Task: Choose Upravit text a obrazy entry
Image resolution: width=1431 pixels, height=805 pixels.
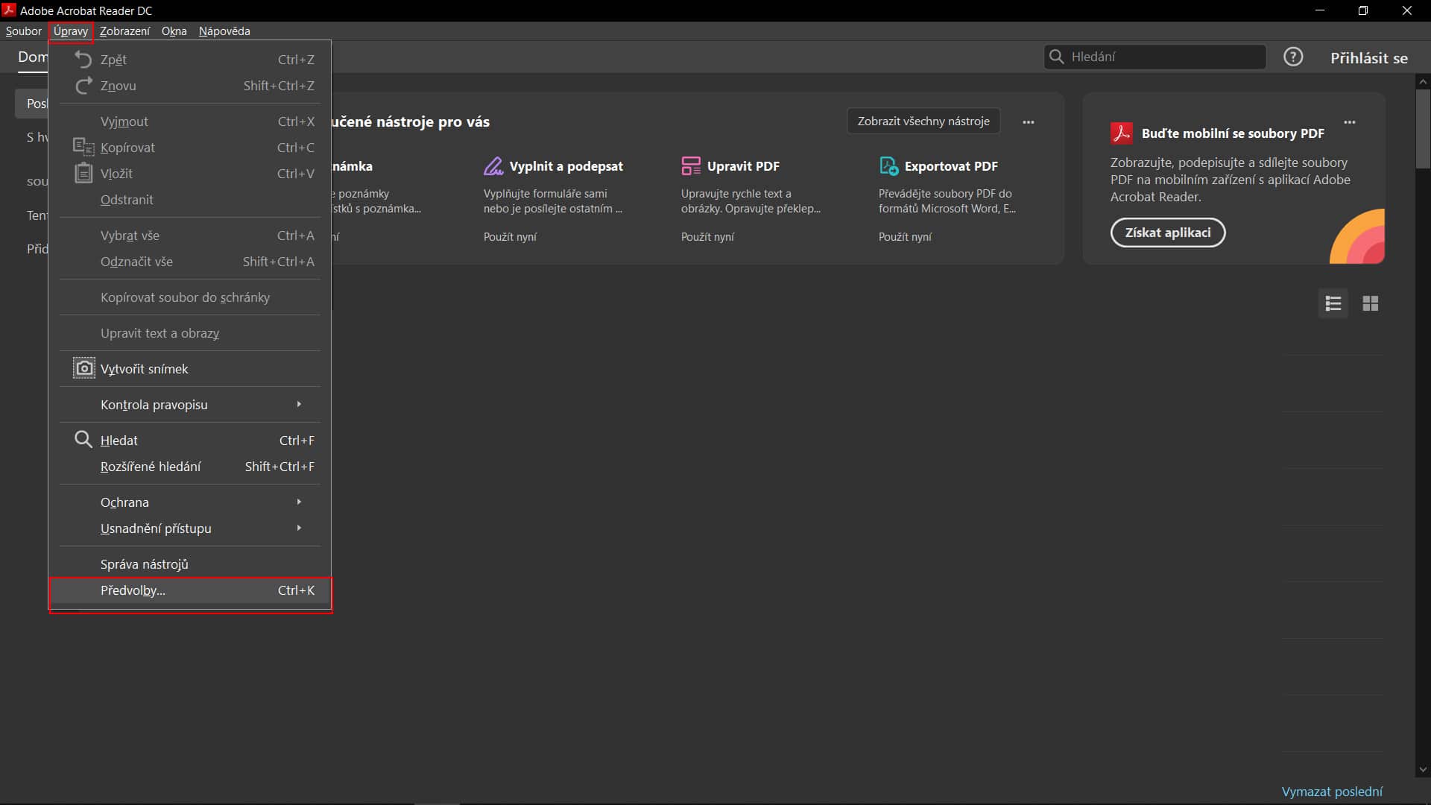Action: click(x=190, y=333)
